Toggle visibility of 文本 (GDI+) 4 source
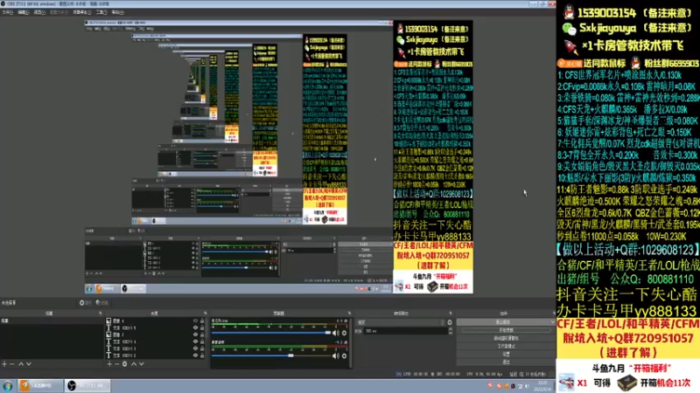The height and width of the screenshot is (393, 700). [195, 341]
